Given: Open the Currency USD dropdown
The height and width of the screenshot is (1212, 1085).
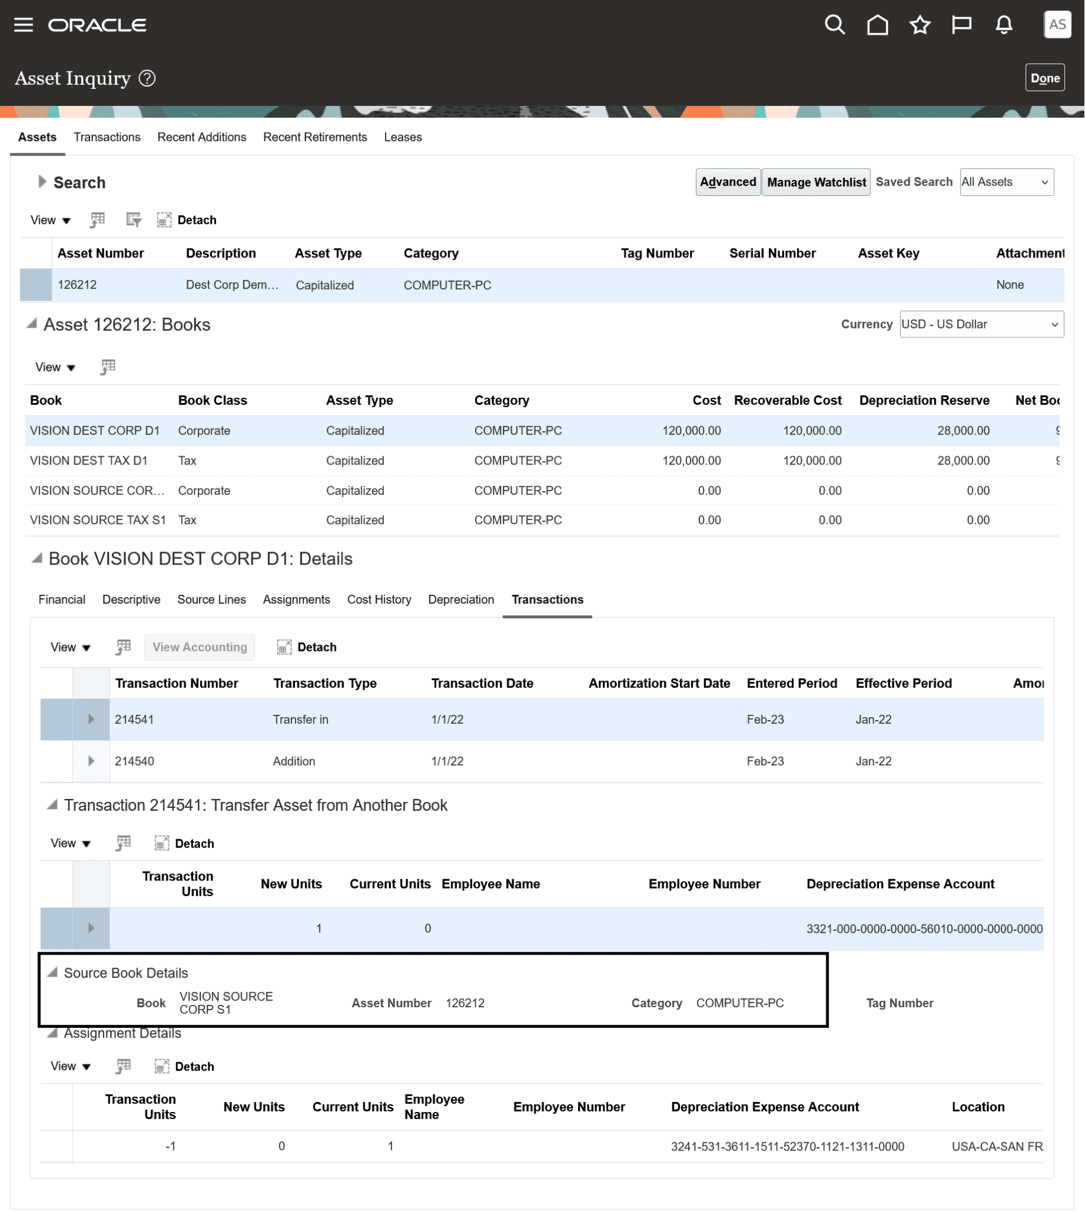Looking at the screenshot, I should point(981,324).
